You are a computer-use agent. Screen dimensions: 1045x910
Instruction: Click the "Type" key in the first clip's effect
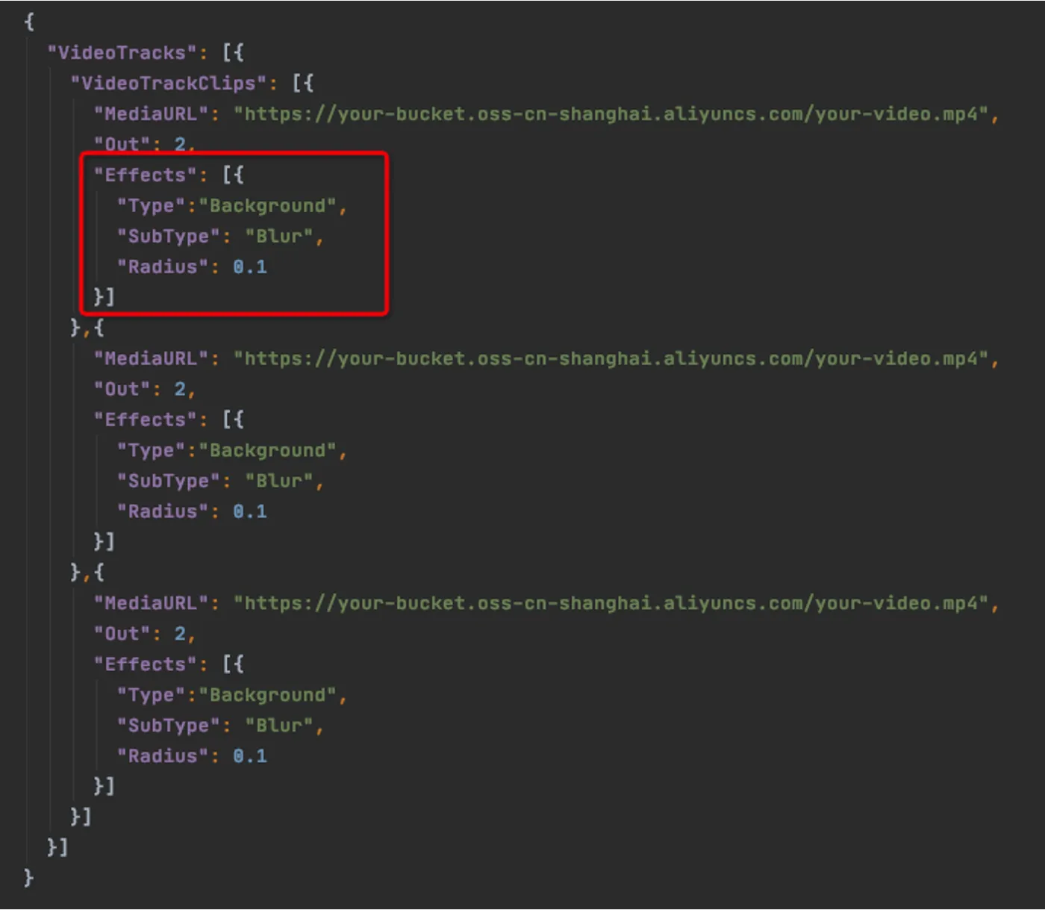tap(151, 206)
